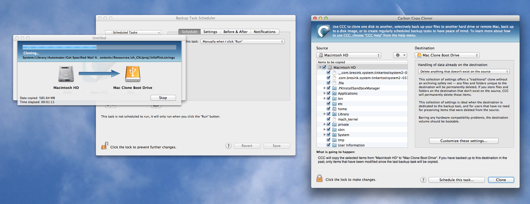Expand the private folder in the tree
The width and height of the screenshot is (530, 204).
[325, 124]
